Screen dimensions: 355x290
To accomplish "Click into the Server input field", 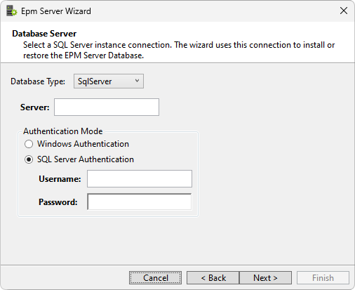I will (x=107, y=107).
